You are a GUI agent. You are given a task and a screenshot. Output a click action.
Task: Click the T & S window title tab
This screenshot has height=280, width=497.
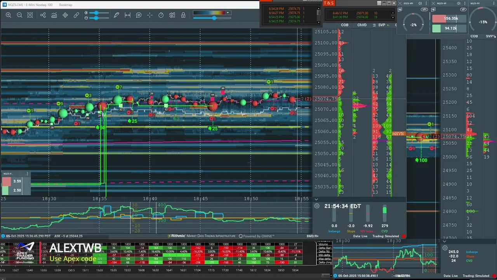click(328, 3)
